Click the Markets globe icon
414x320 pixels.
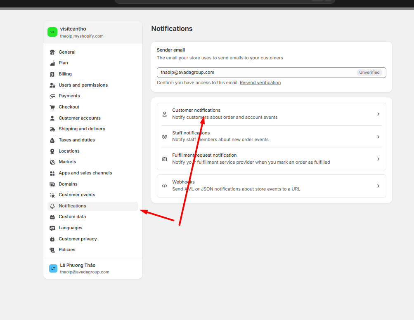pos(52,162)
